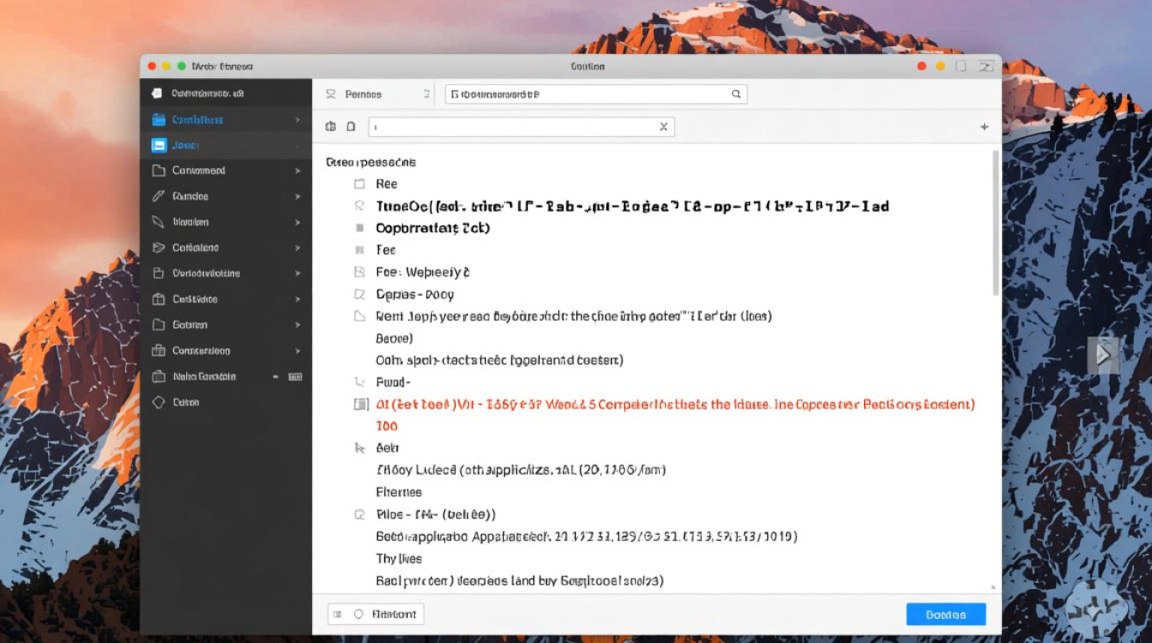Click the list icon beside the red text row
Image resolution: width=1152 pixels, height=643 pixels.
(360, 404)
